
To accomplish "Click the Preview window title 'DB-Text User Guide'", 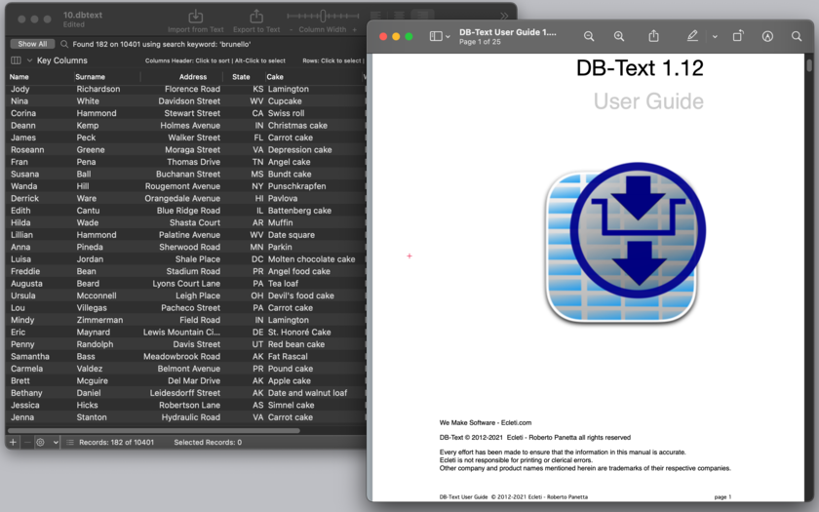I will tap(508, 32).
